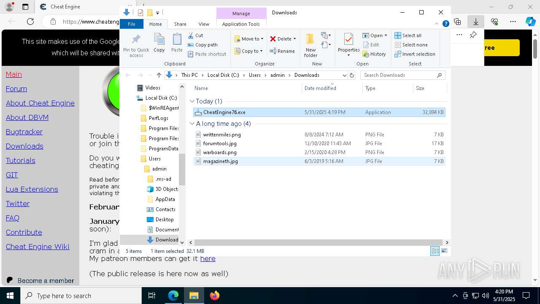Refresh the Downloads folder view
Screen dimensions: 540x304
tap(352, 75)
